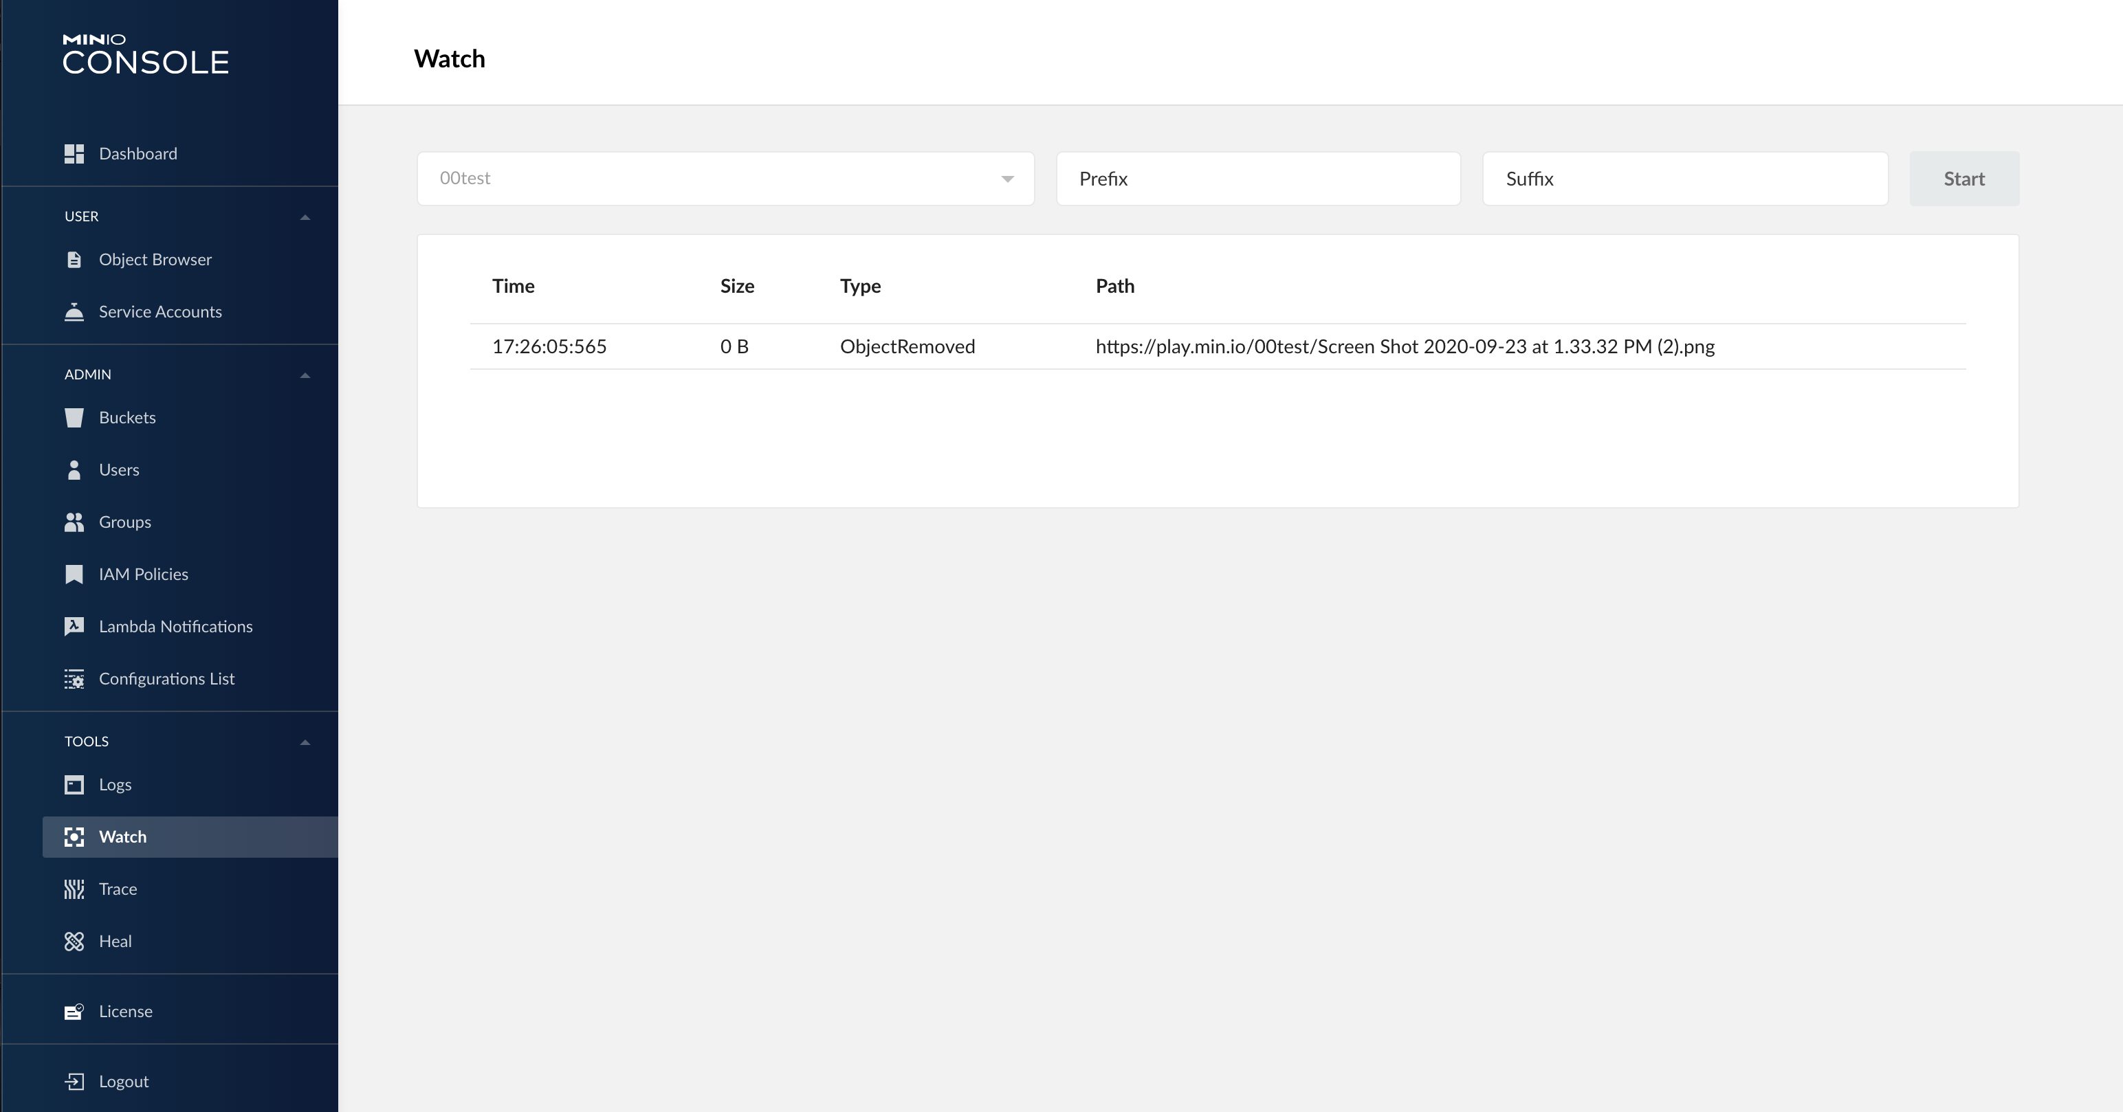Click the USER section heading
The image size is (2123, 1112).
(x=82, y=216)
